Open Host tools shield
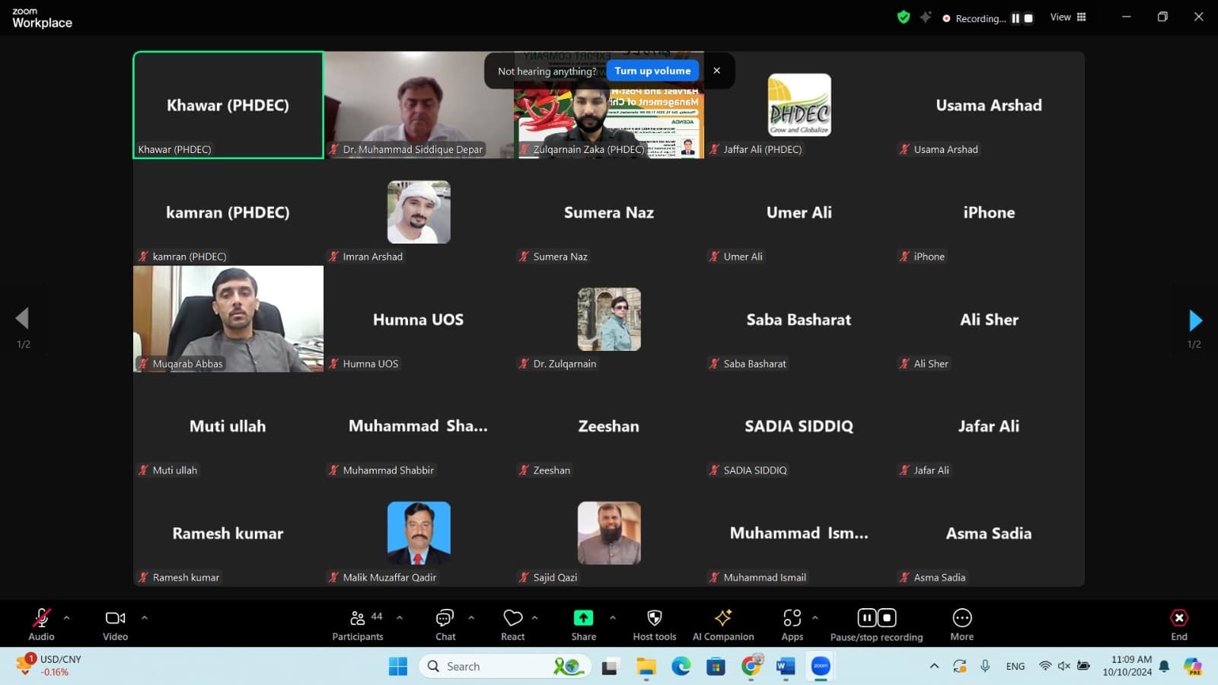 654,624
